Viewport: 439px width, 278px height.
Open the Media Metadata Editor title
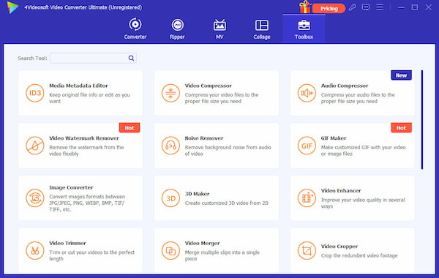78,86
